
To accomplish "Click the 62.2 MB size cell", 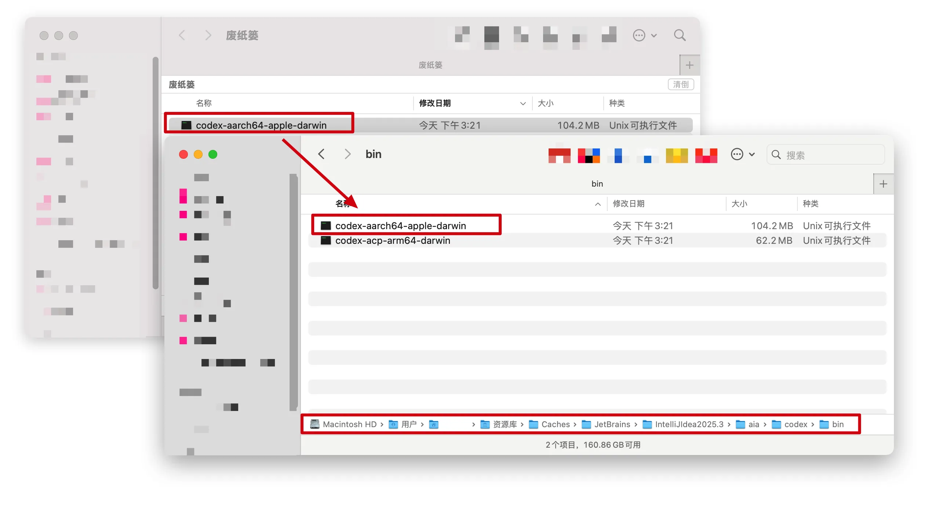I will point(774,241).
